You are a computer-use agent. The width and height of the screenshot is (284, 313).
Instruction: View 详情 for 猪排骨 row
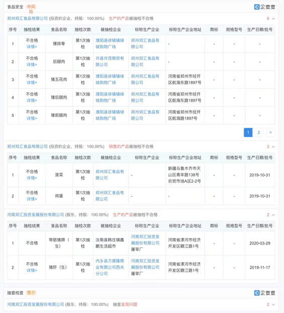coord(32,47)
